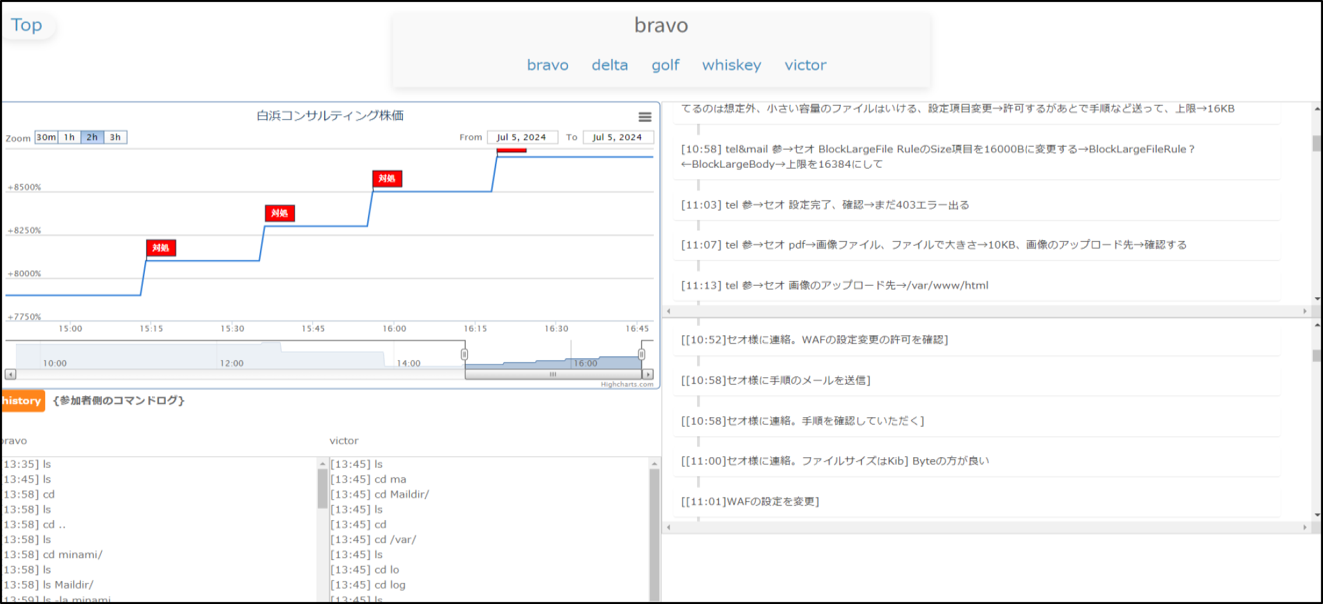Select the 3h zoom button
This screenshot has height=604, width=1323.
click(115, 137)
